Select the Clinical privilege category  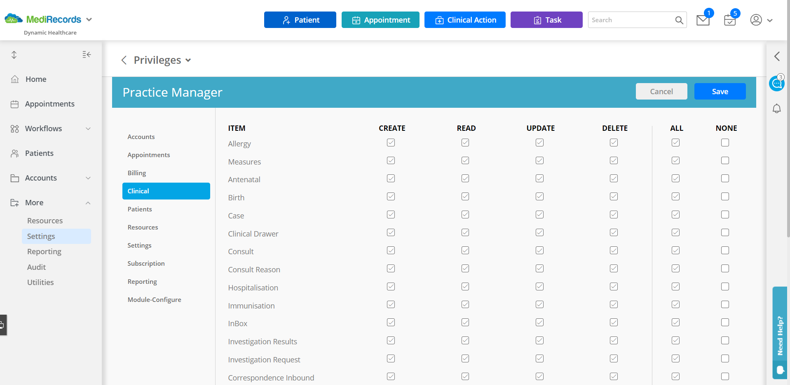click(x=166, y=191)
